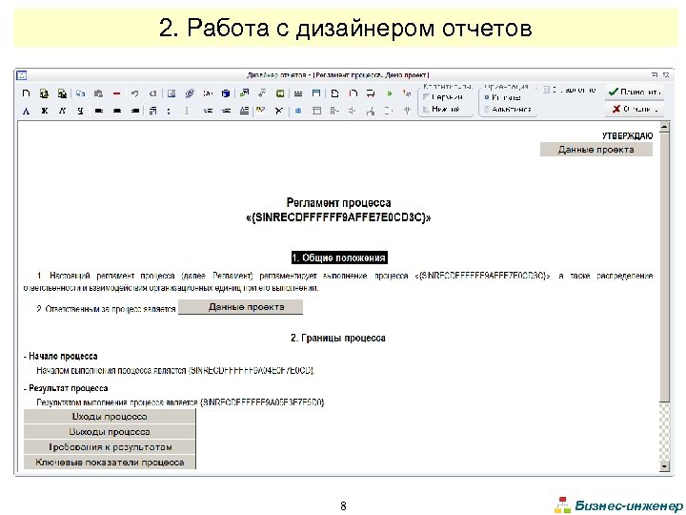Align text to the left
Viewport: 686px width, 515px height.
tap(99, 111)
